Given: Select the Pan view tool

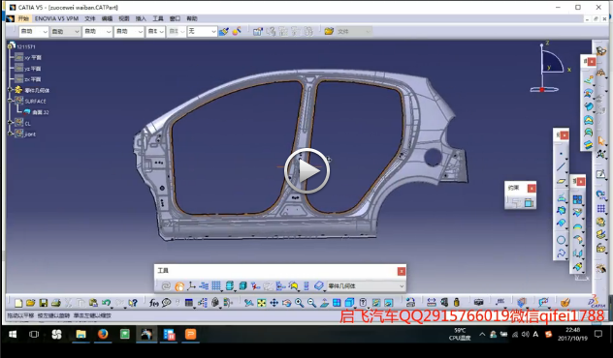Looking at the screenshot, I should pos(274,303).
